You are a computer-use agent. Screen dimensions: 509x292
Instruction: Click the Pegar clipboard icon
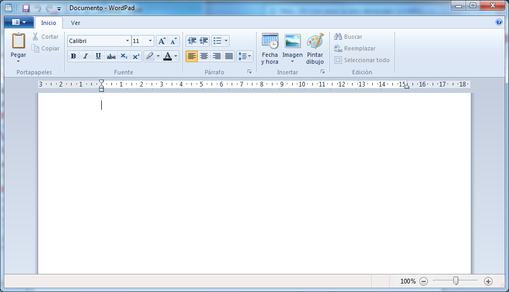click(x=18, y=41)
